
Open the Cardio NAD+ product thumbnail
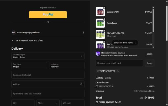click(x=100, y=12)
